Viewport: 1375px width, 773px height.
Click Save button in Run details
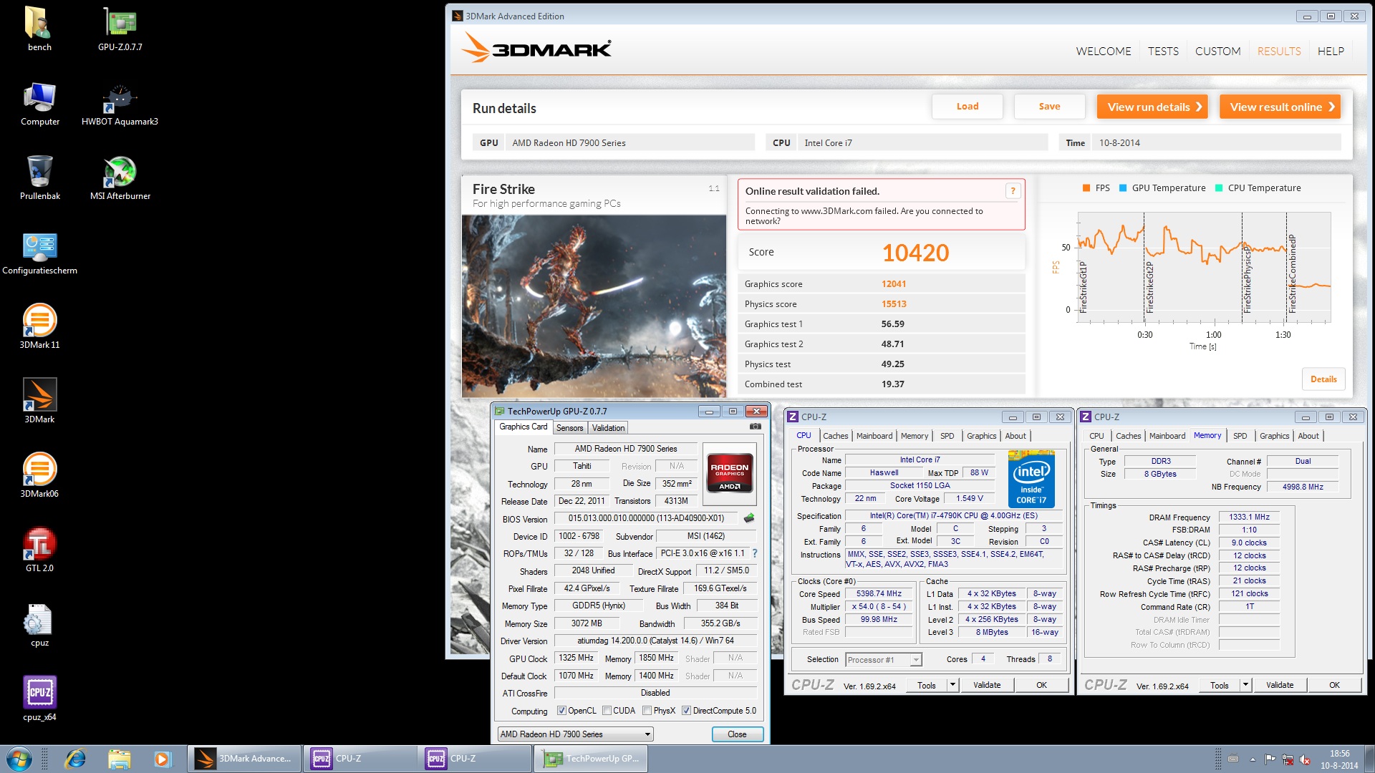point(1049,107)
